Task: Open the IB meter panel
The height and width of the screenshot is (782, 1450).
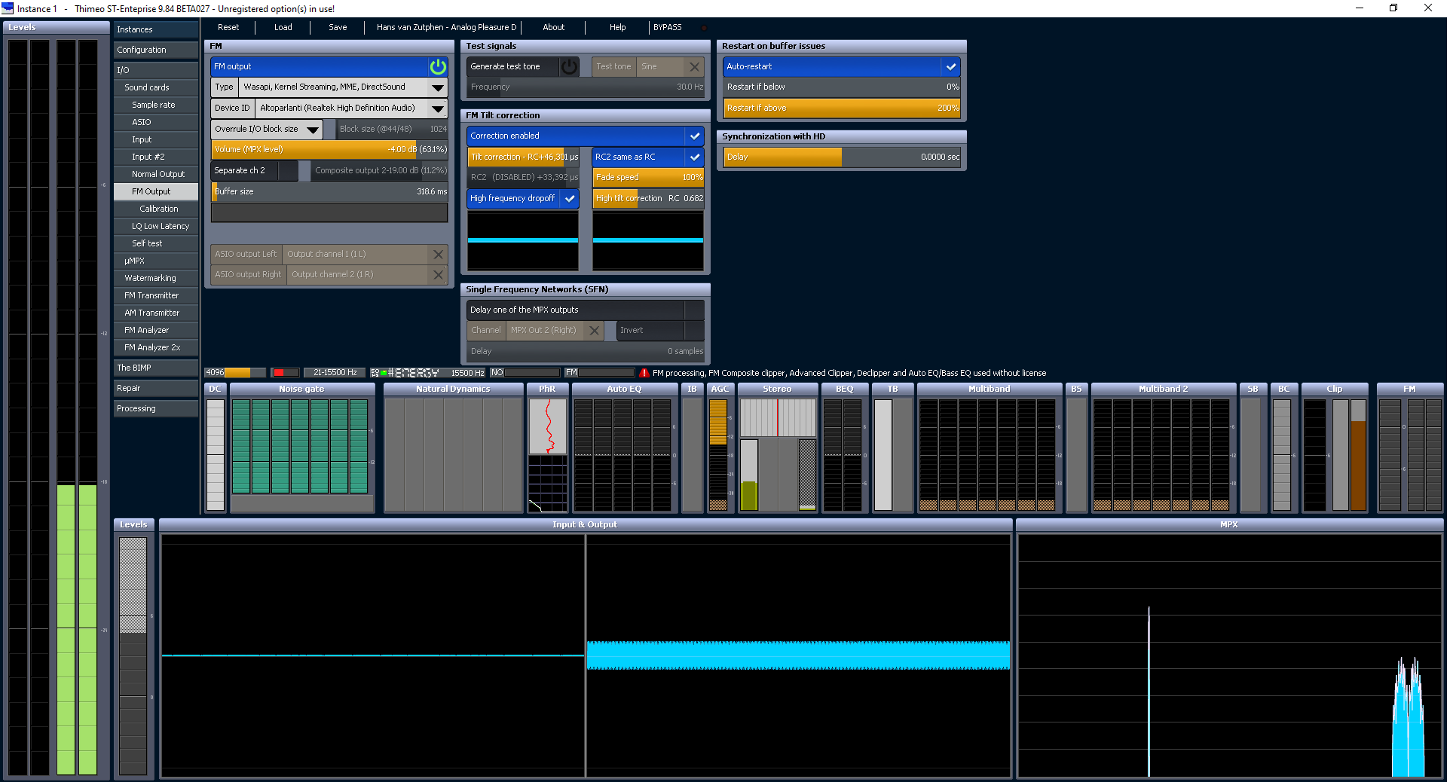Action: coord(692,448)
